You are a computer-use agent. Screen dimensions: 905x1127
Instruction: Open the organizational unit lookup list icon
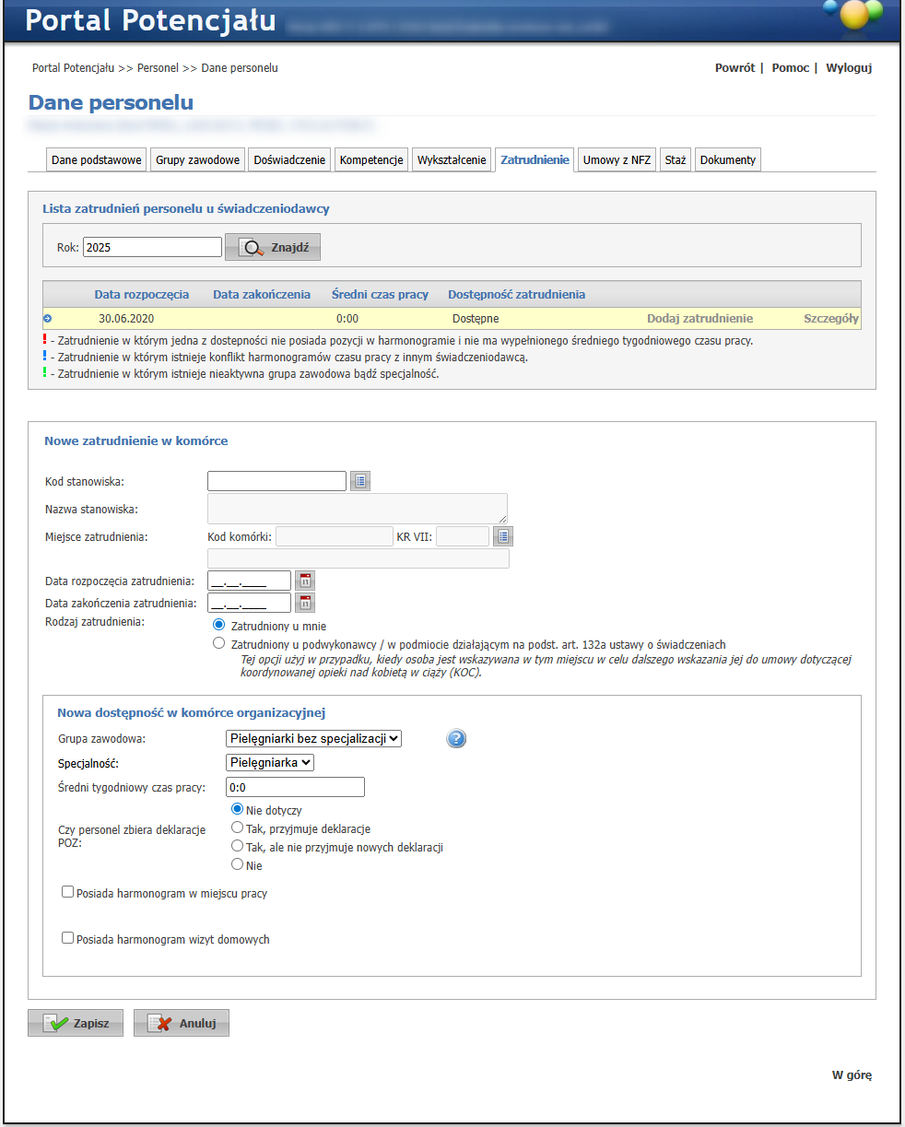(503, 535)
